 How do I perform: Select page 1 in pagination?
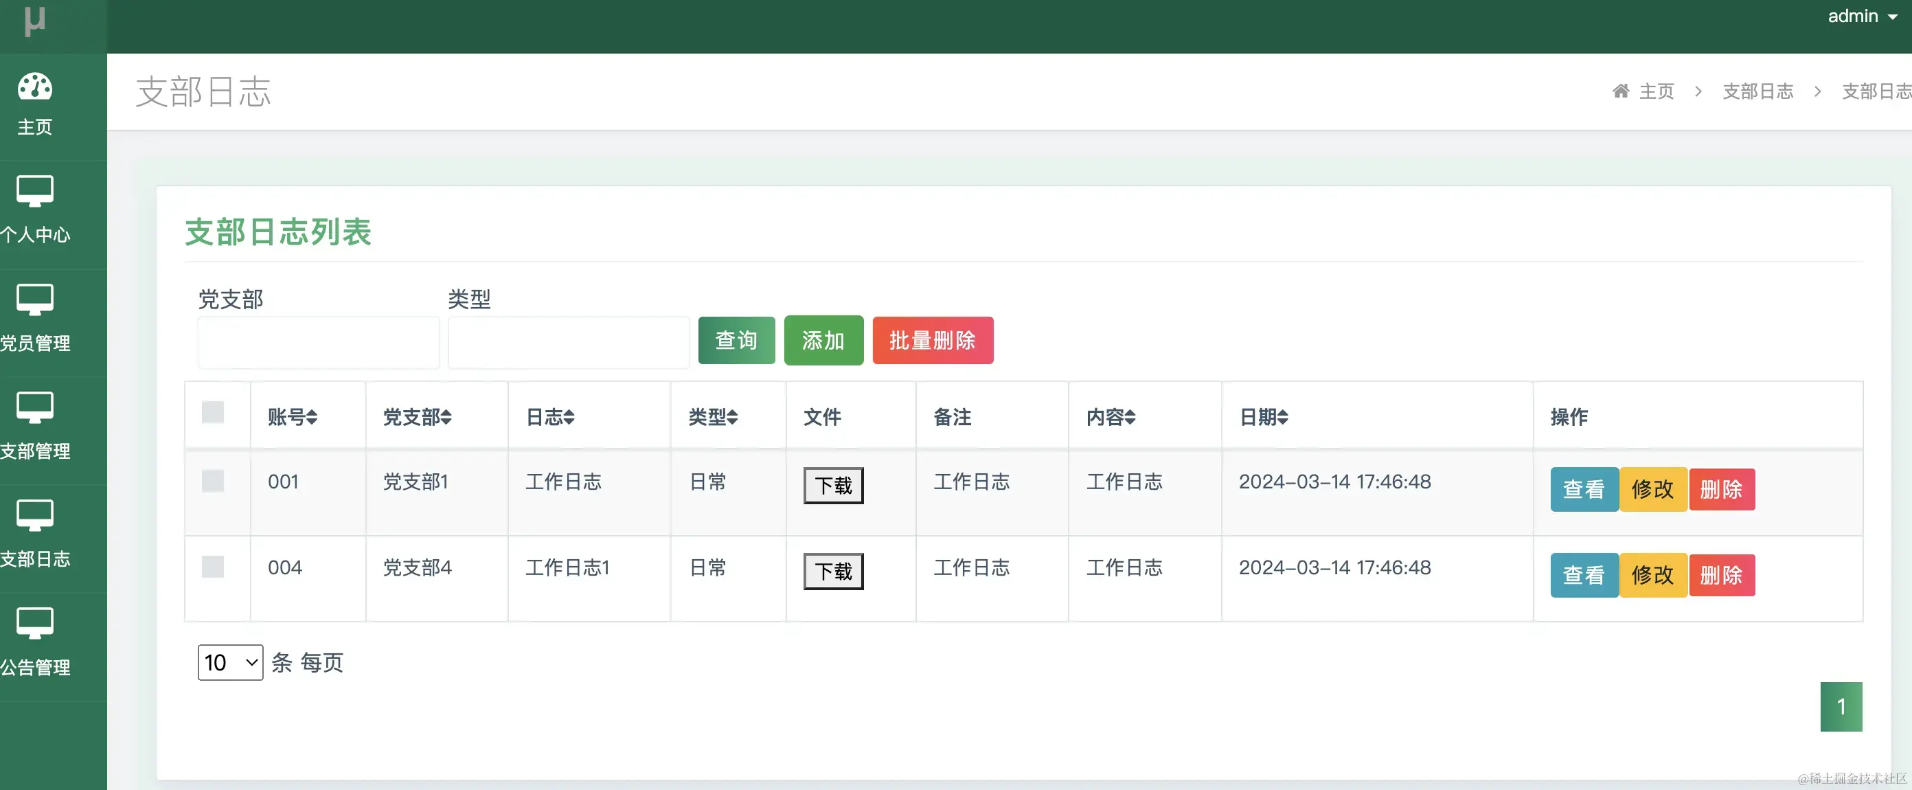pyautogui.click(x=1841, y=706)
